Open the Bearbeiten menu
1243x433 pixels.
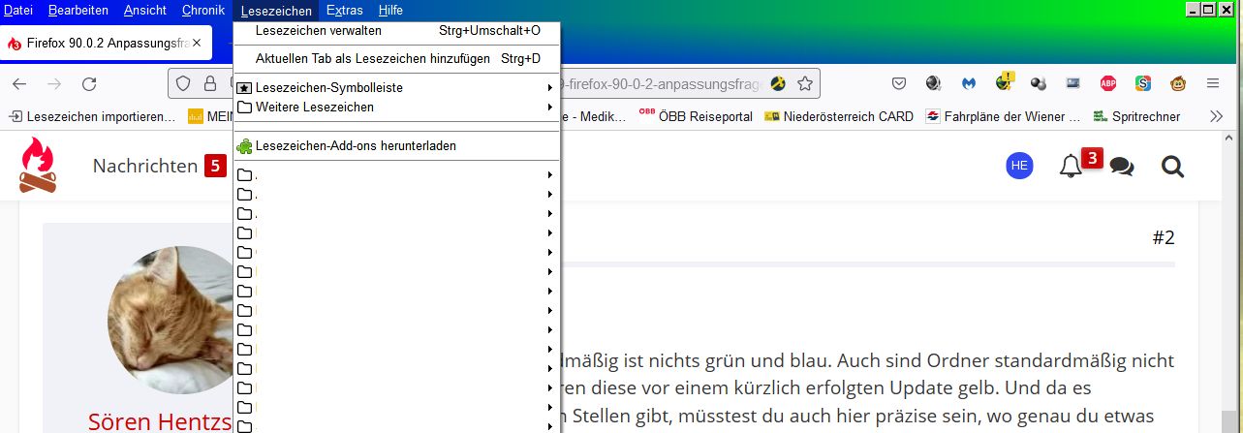(x=78, y=10)
